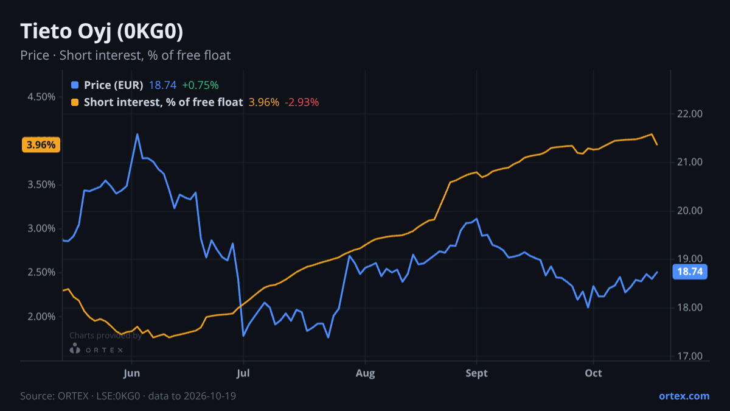Click the 4.50% left axis label
This screenshot has width=730, height=411.
41,97
